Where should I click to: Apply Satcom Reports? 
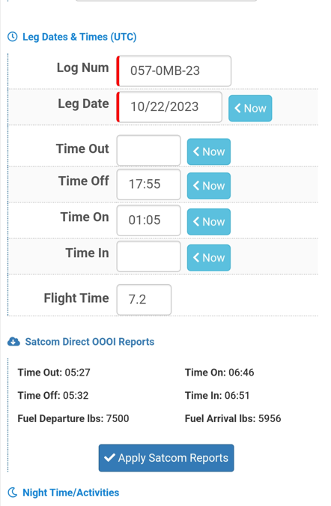coord(166,458)
